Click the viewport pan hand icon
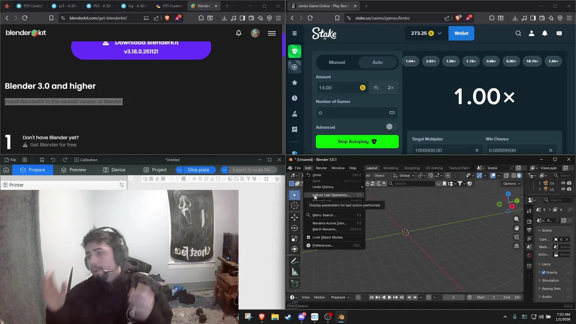Viewport: 576px width, 324px height. (x=517, y=228)
